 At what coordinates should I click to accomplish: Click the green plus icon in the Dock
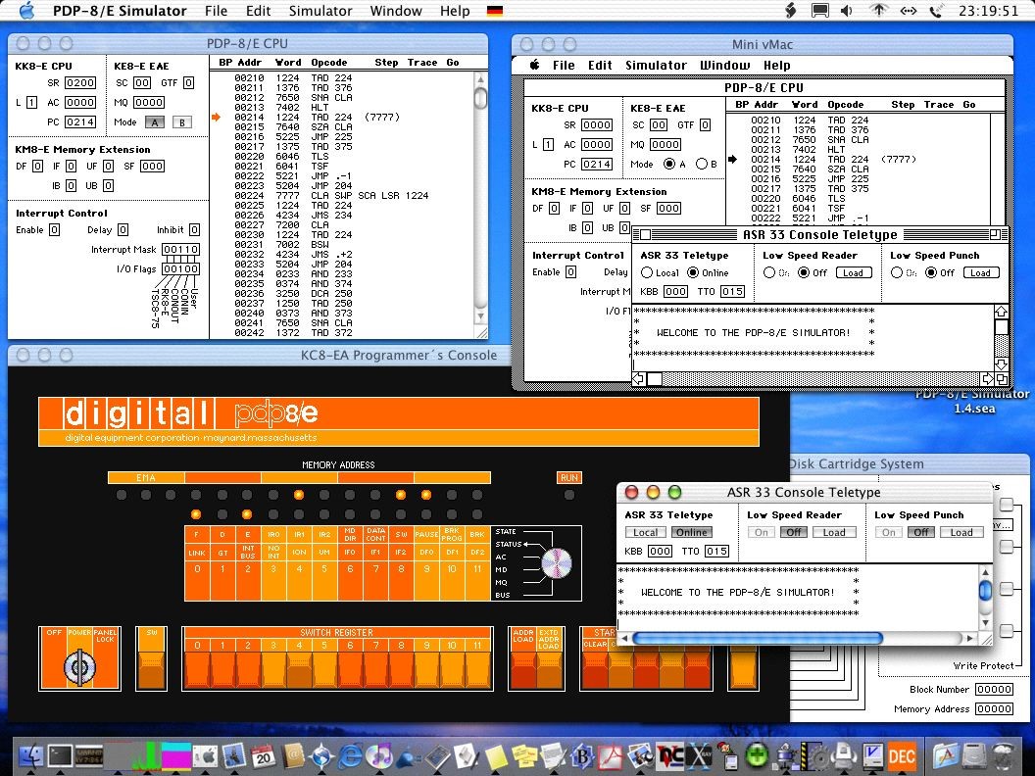(757, 756)
